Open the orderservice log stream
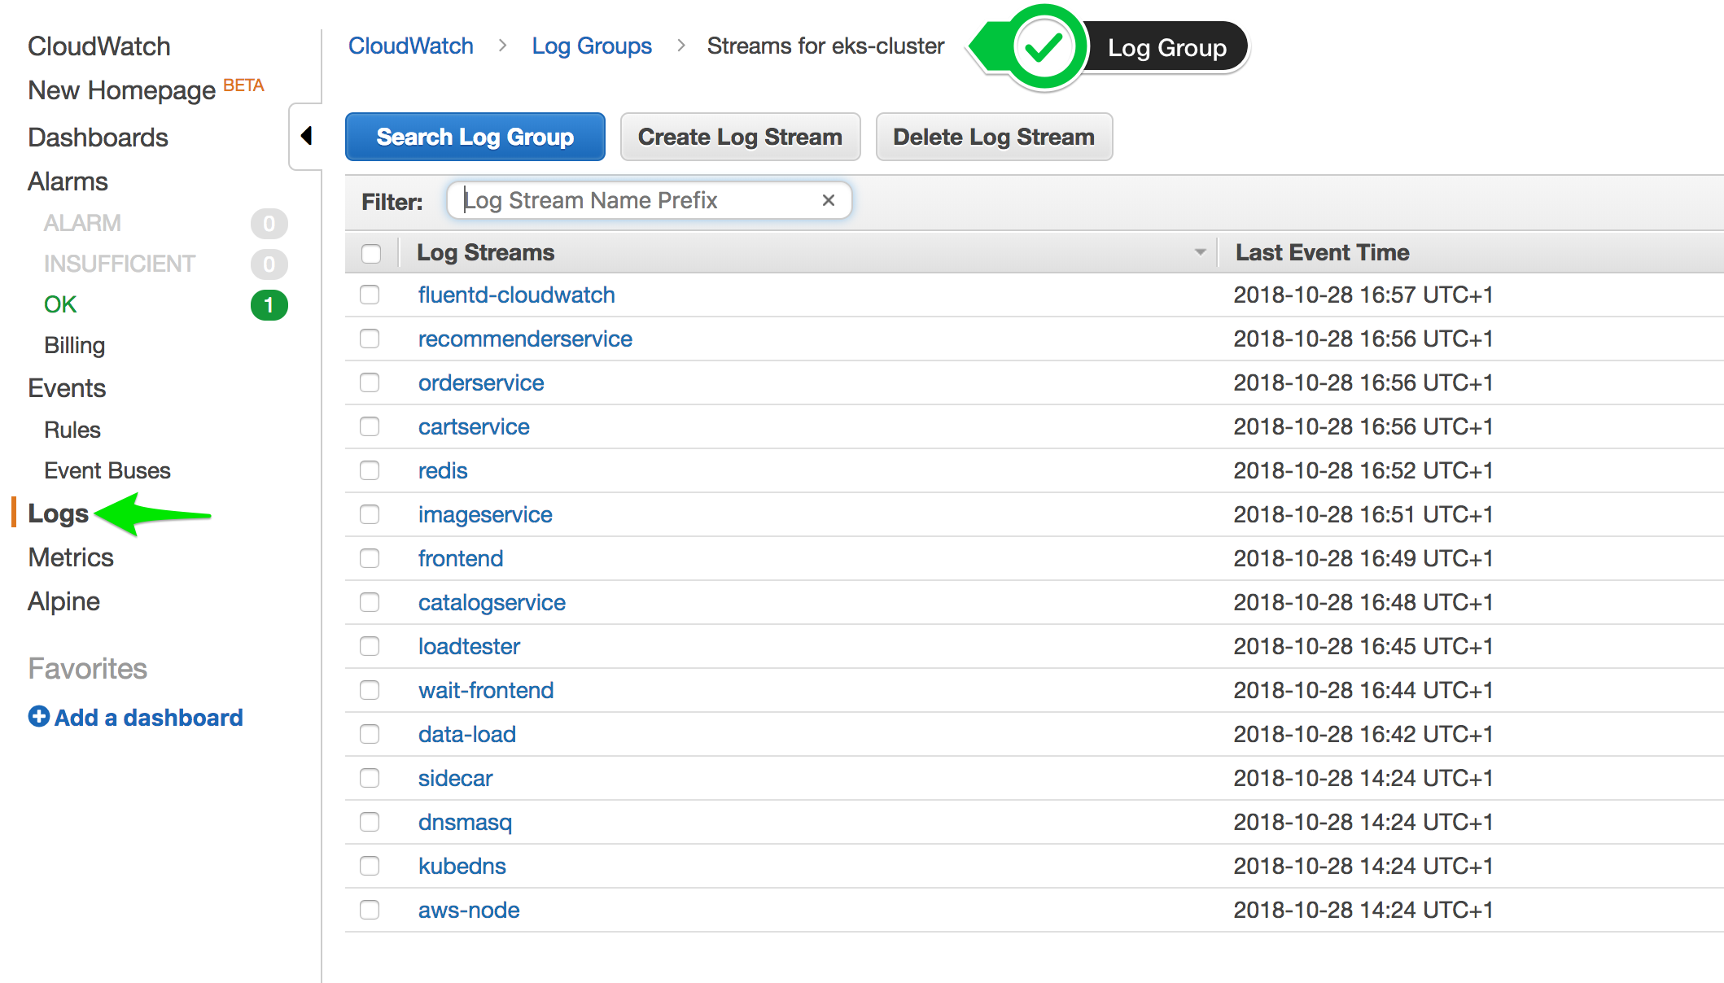Viewport: 1724px width, 983px height. (481, 382)
